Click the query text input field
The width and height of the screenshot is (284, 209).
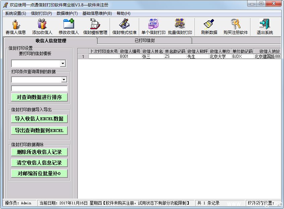click(39, 88)
